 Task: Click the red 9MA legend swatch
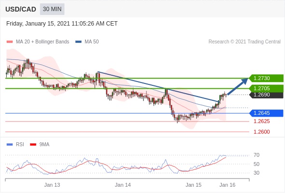point(33,145)
